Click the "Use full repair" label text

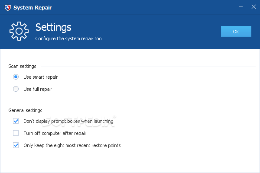click(x=38, y=89)
